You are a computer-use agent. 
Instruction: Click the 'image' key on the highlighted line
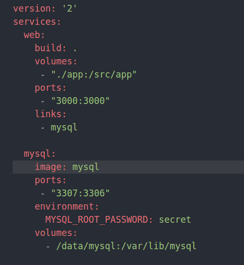click(49, 167)
